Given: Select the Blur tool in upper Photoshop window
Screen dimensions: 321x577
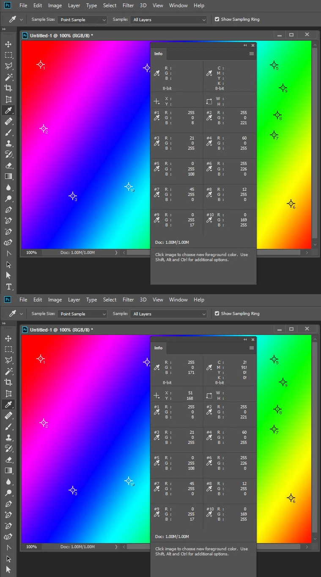Looking at the screenshot, I should tap(8, 187).
